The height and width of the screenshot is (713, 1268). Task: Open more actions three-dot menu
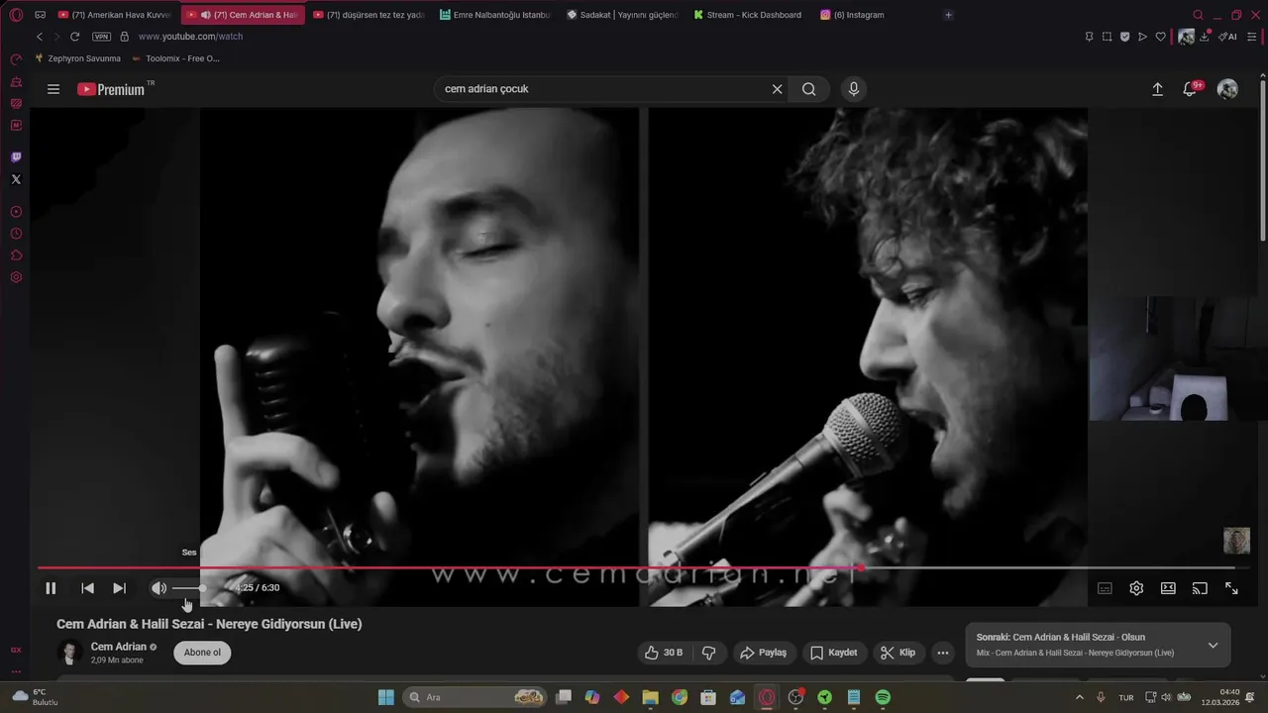943,653
